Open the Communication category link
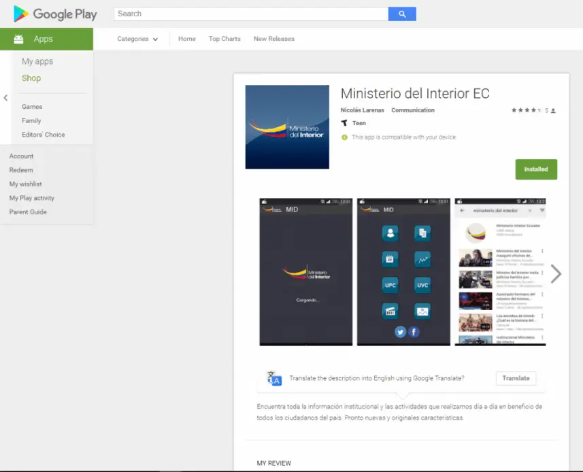The height and width of the screenshot is (472, 583). [413, 110]
